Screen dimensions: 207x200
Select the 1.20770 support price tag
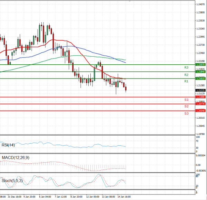(200, 104)
